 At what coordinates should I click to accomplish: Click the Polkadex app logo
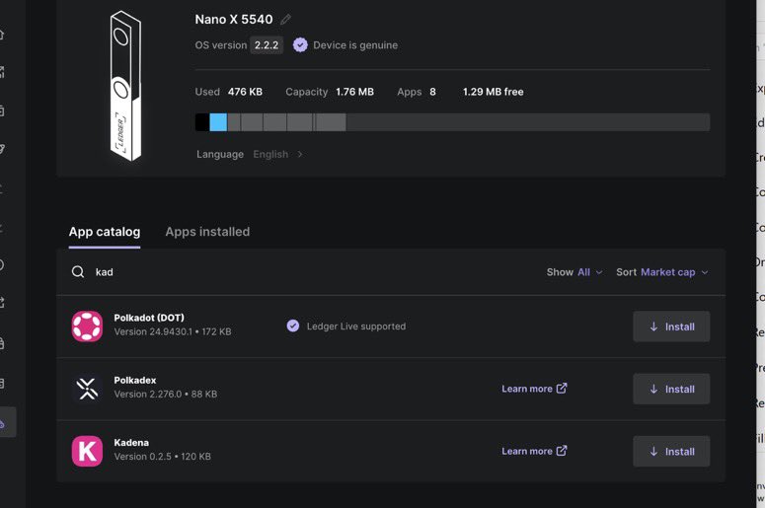(x=87, y=389)
